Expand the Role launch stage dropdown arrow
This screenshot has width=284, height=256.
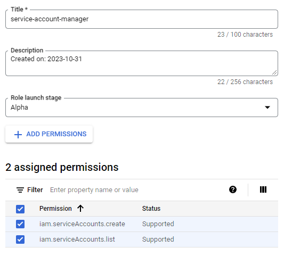267,108
